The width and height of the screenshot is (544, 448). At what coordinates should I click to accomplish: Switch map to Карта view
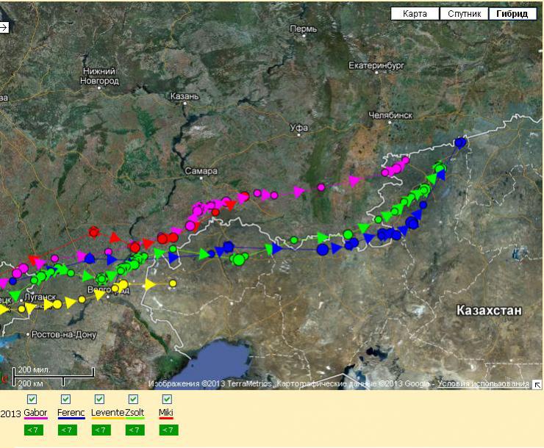415,14
